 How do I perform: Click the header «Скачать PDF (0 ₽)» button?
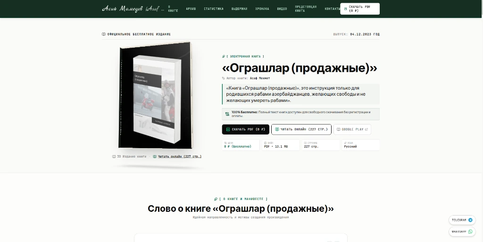click(x=360, y=8)
